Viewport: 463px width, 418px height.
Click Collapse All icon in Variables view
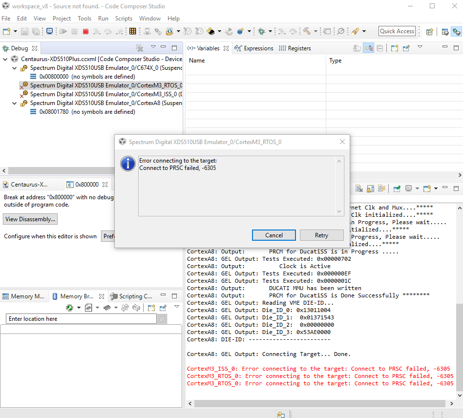click(380, 48)
